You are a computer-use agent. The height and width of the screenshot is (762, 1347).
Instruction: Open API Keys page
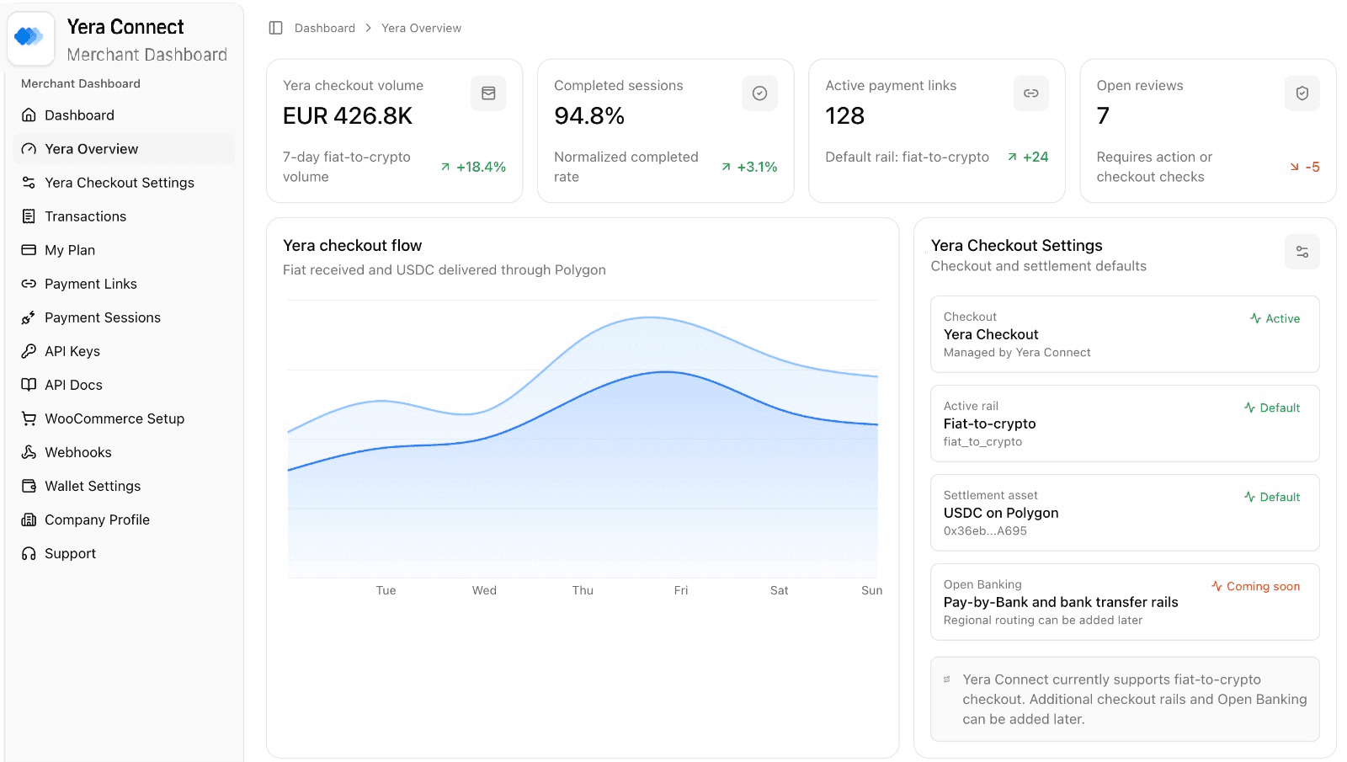pyautogui.click(x=124, y=351)
